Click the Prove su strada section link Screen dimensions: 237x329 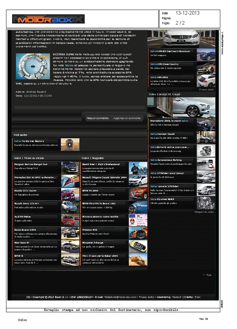35,158
